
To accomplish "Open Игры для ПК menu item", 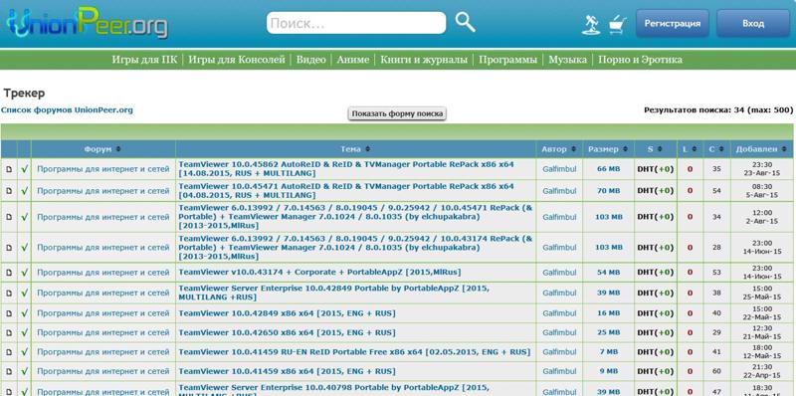I will click(x=144, y=60).
